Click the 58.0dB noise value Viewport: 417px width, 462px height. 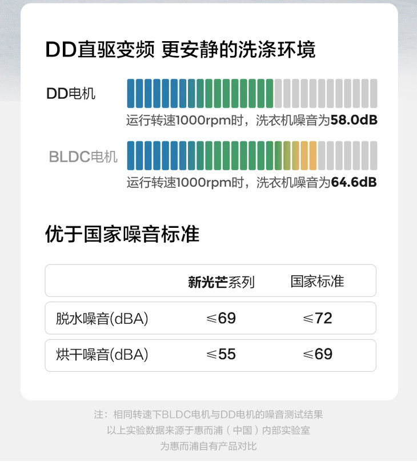pos(354,120)
